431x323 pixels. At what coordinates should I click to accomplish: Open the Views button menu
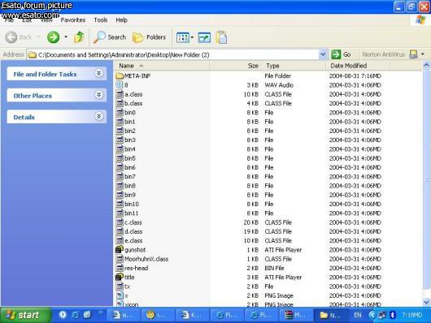[x=185, y=37]
